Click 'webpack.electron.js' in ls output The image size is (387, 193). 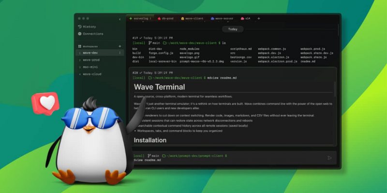point(273,57)
